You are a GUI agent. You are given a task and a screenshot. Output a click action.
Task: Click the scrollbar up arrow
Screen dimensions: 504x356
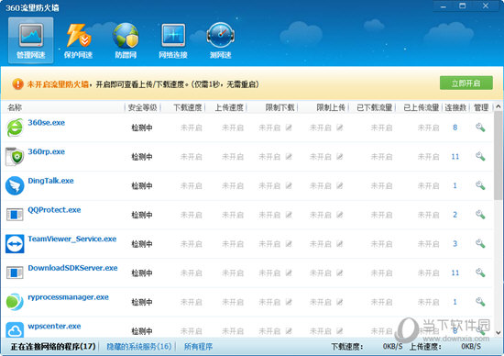(499, 106)
